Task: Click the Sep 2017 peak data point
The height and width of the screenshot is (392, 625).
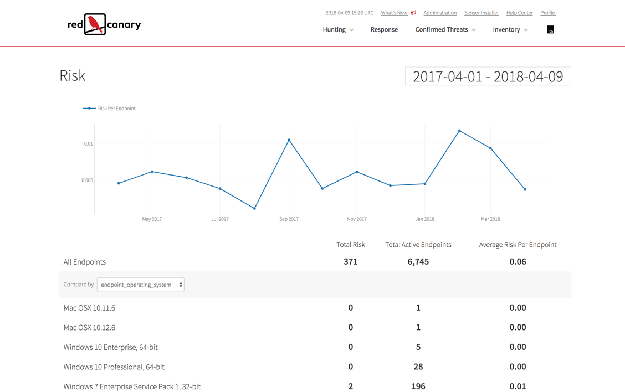Action: click(x=289, y=140)
